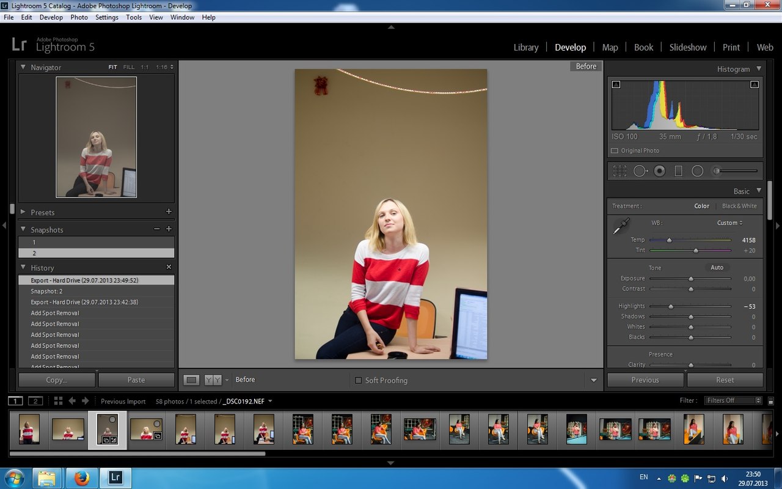Select the Graduated Filter tool
Viewport: 782px width, 489px height.
click(678, 171)
